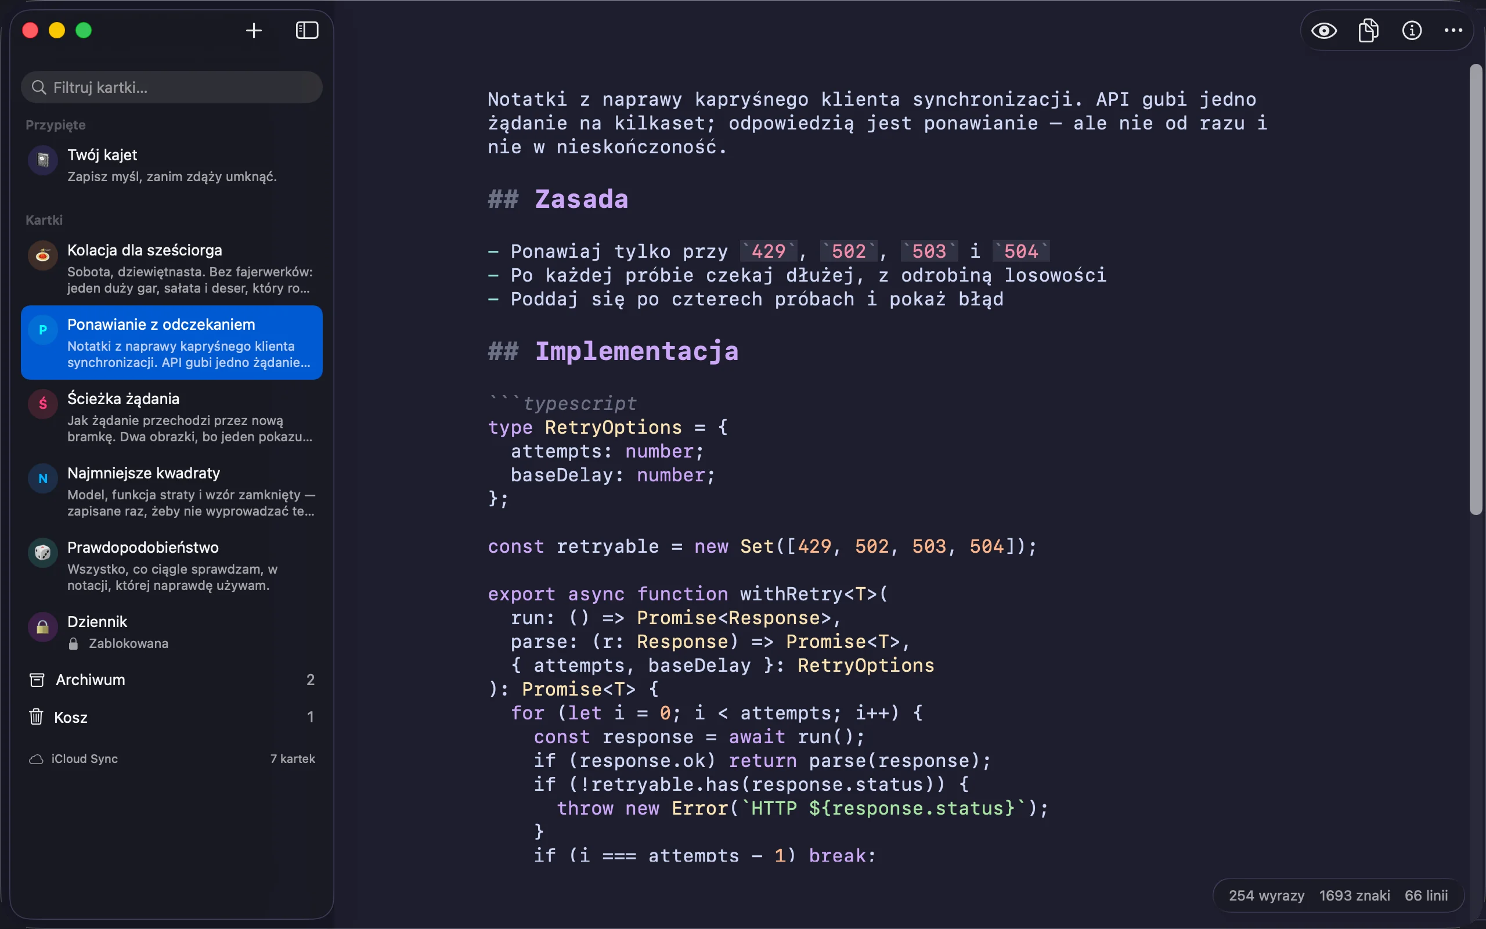Open note info with the circled i
The image size is (1486, 929).
pos(1412,30)
